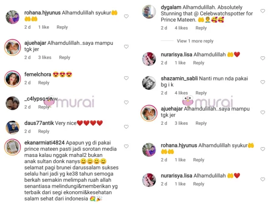This screenshot has height=204, width=273.
Task: View 4 likes on dygalam's comment
Action: coord(181,28)
